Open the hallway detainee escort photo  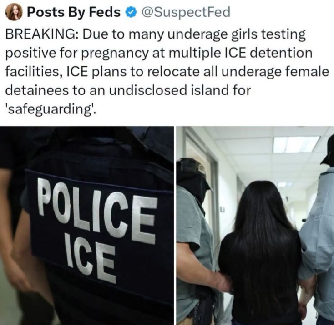click(x=255, y=226)
